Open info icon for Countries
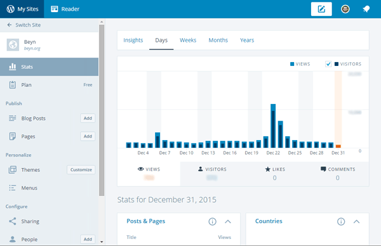The width and height of the screenshot is (381, 246). pos(341,221)
